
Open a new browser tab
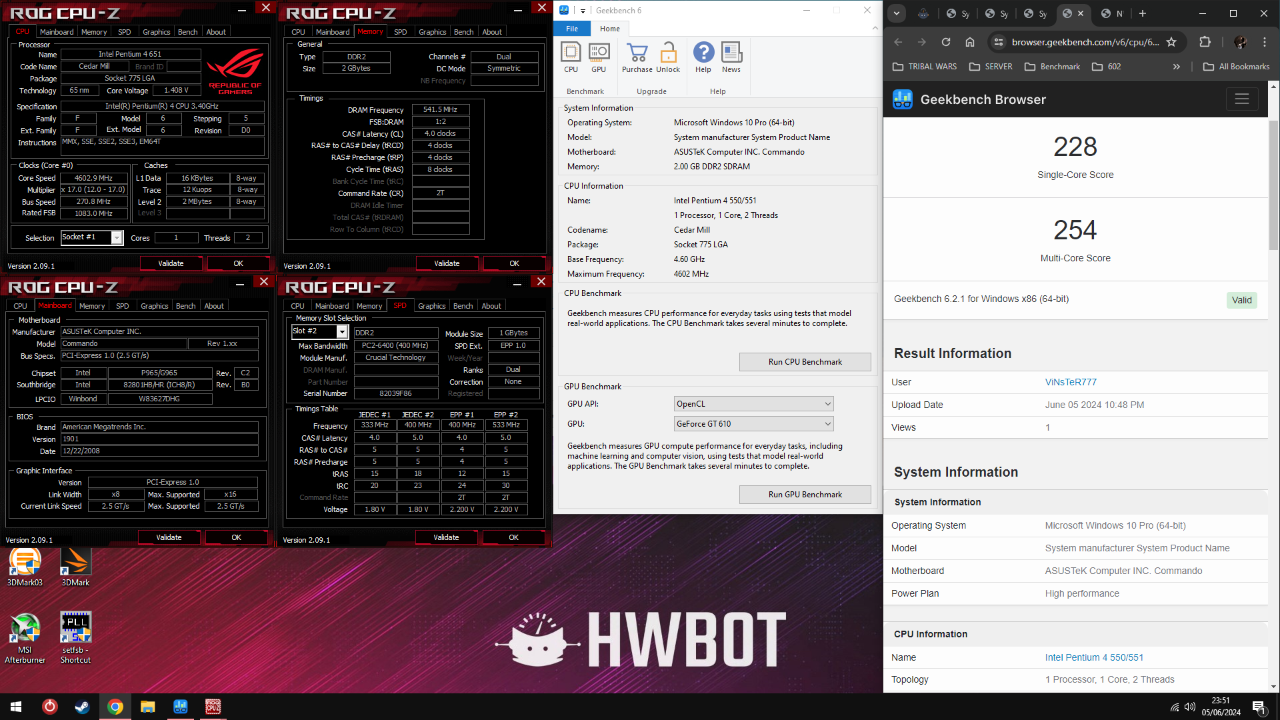[x=1143, y=13]
